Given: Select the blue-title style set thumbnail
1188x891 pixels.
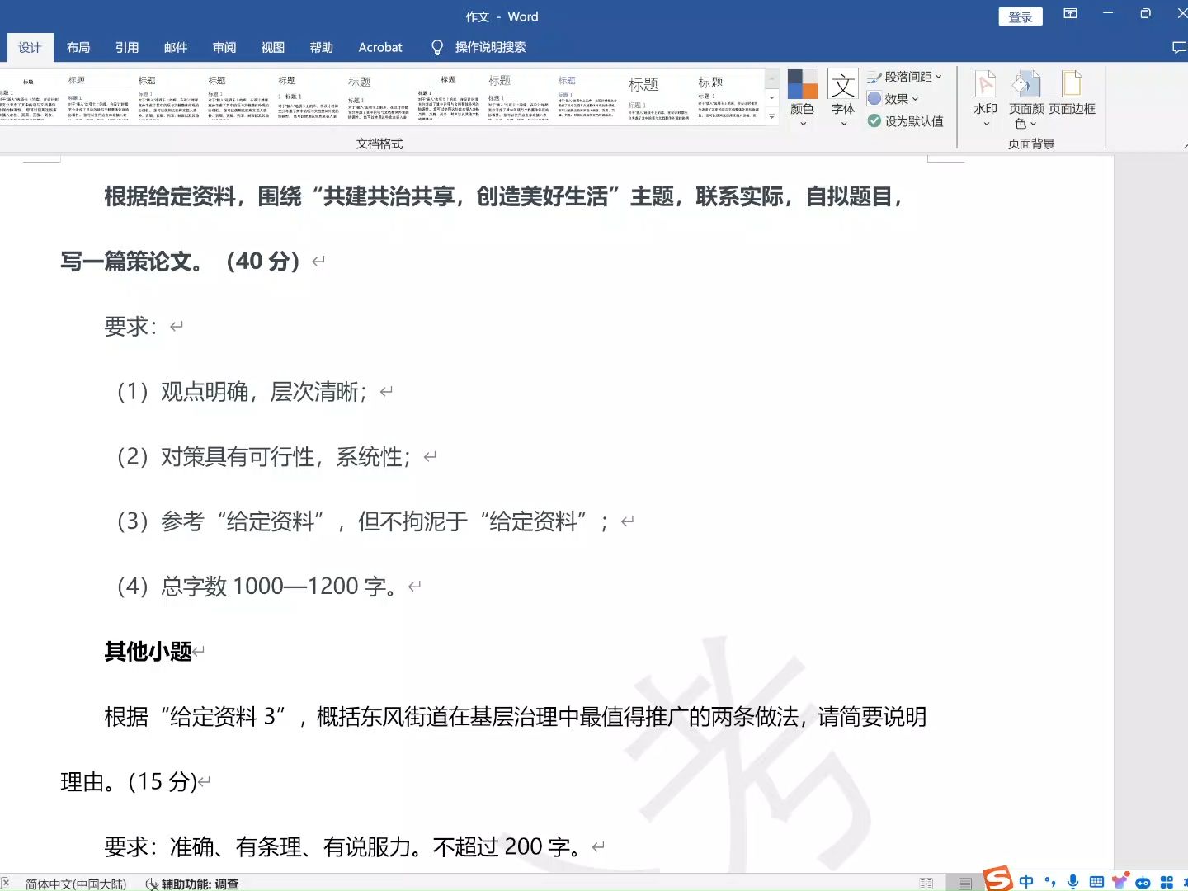Looking at the screenshot, I should (x=588, y=97).
